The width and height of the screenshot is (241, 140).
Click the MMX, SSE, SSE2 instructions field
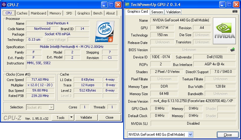(72, 65)
